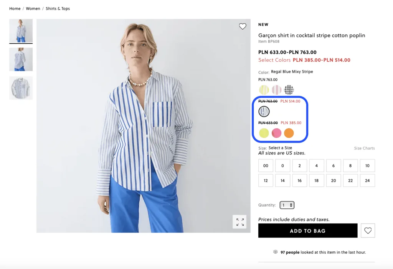Open fullscreen view with expand arrows icon
This screenshot has height=269, width=393.
point(240,222)
